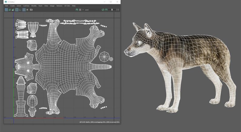Toggle the texture borders display
The image size is (241, 132).
point(17,10)
